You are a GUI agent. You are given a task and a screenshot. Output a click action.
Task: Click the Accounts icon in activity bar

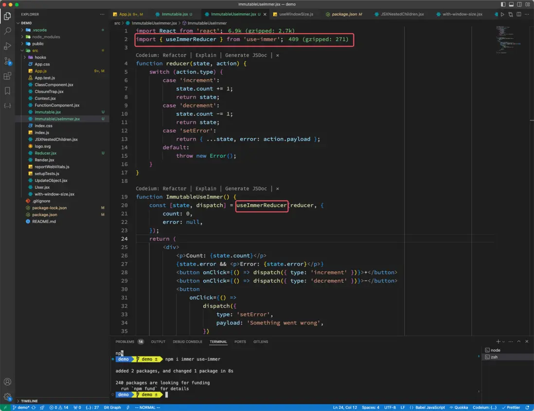click(x=7, y=382)
